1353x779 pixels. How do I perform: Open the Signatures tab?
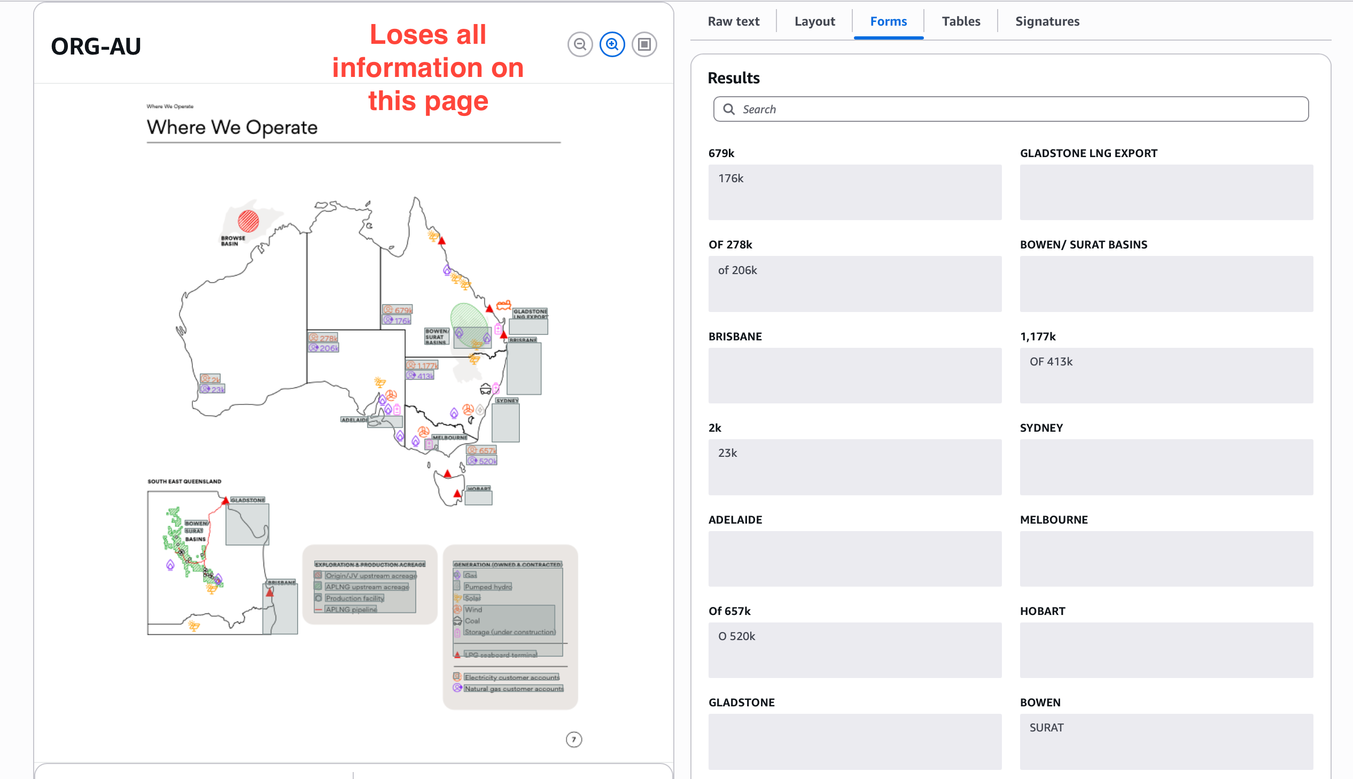pos(1047,21)
